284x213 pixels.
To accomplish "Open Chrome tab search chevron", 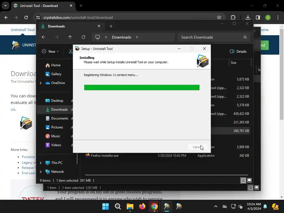I will 6,6.
